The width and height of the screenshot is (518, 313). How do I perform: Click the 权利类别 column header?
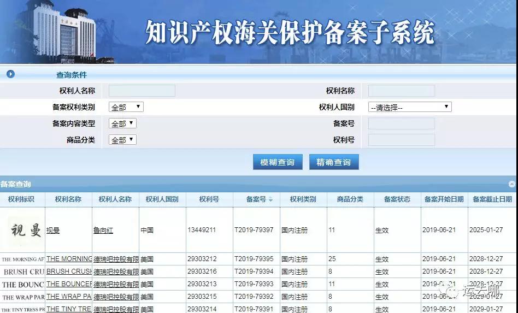click(x=303, y=199)
